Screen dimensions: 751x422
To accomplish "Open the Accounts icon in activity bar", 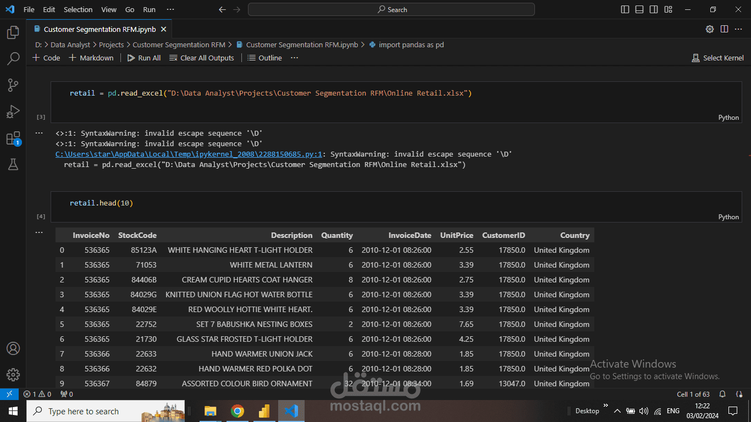I will [x=13, y=348].
